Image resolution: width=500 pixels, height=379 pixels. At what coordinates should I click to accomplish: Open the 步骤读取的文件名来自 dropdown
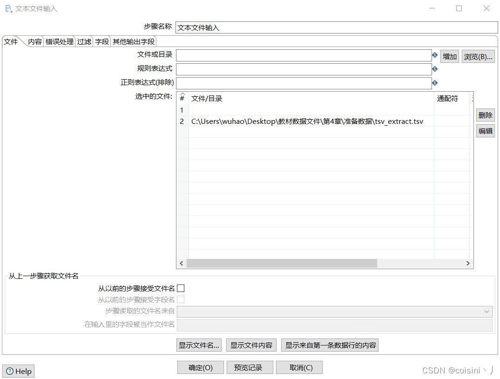pyautogui.click(x=487, y=311)
